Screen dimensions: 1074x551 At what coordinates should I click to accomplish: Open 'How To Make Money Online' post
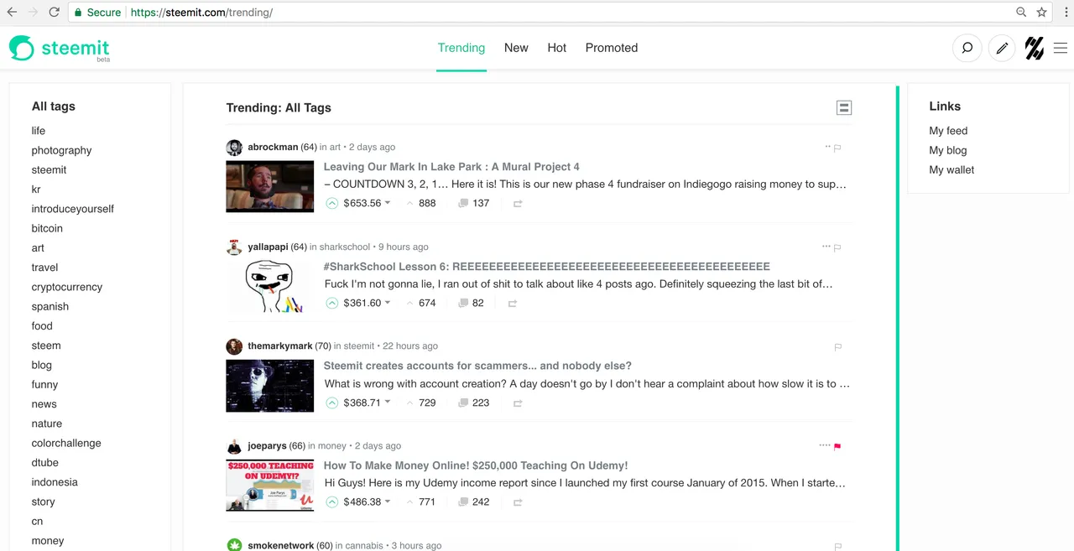(476, 465)
